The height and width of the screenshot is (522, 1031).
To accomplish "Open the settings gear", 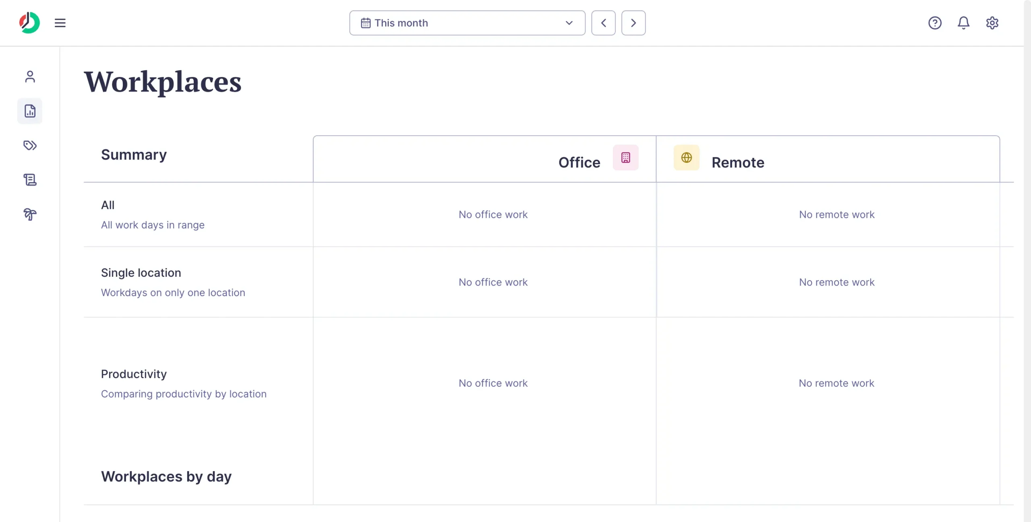I will click(992, 23).
